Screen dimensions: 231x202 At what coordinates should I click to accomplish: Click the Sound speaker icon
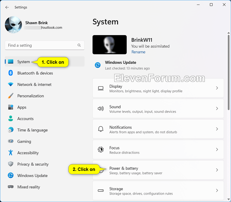tap(101, 109)
